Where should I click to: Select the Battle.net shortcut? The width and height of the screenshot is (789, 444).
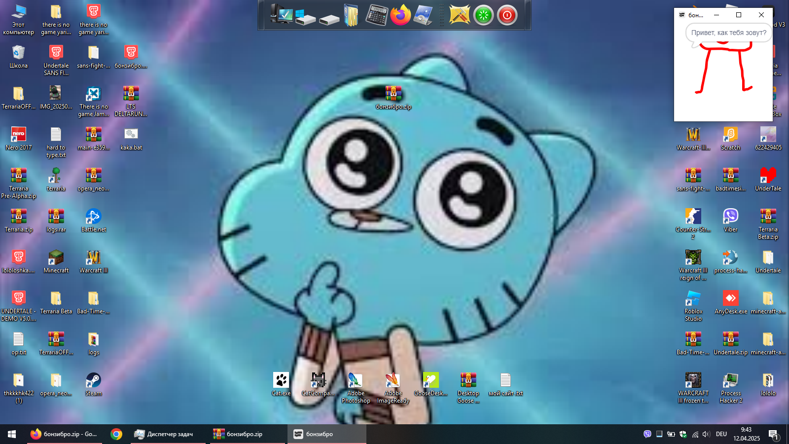point(93,221)
